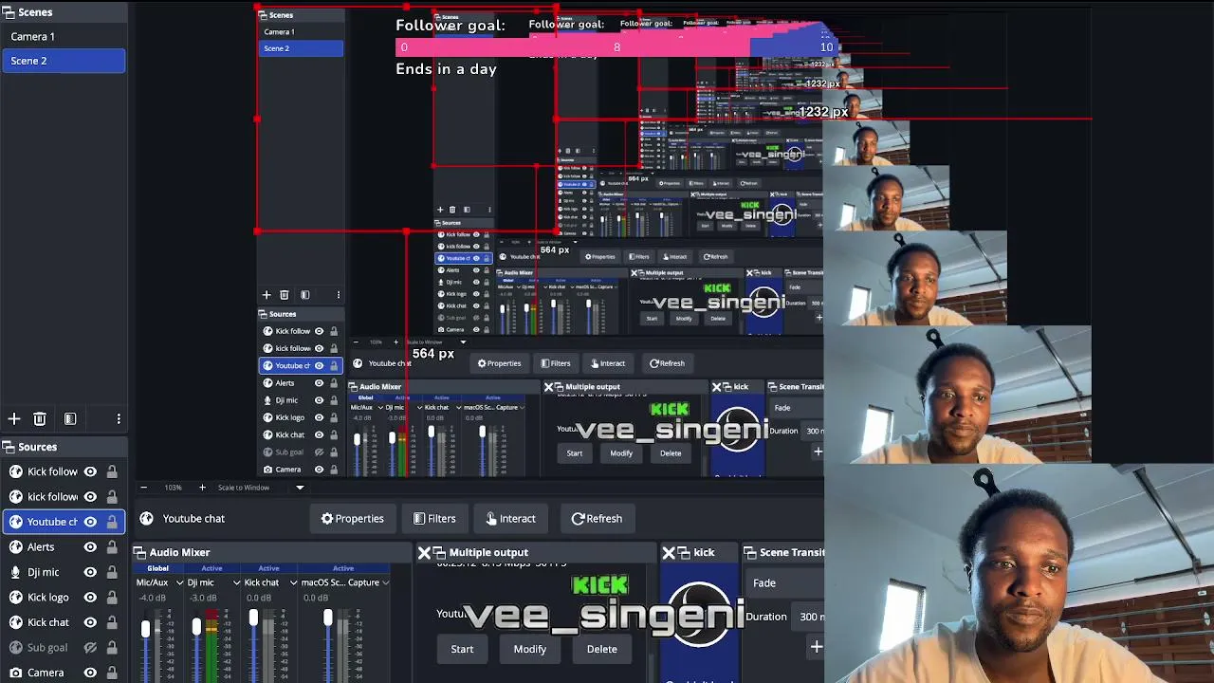Viewport: 1214px width, 683px height.
Task: Close the Multiple output dock with its X
Action: (424, 552)
